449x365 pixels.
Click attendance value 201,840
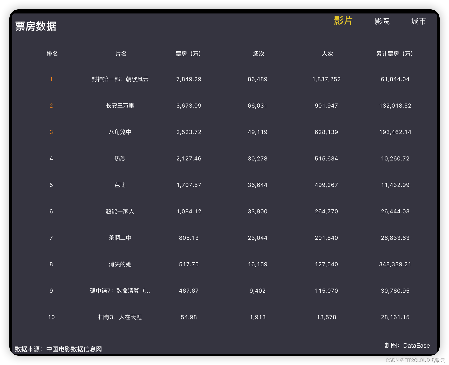point(326,238)
